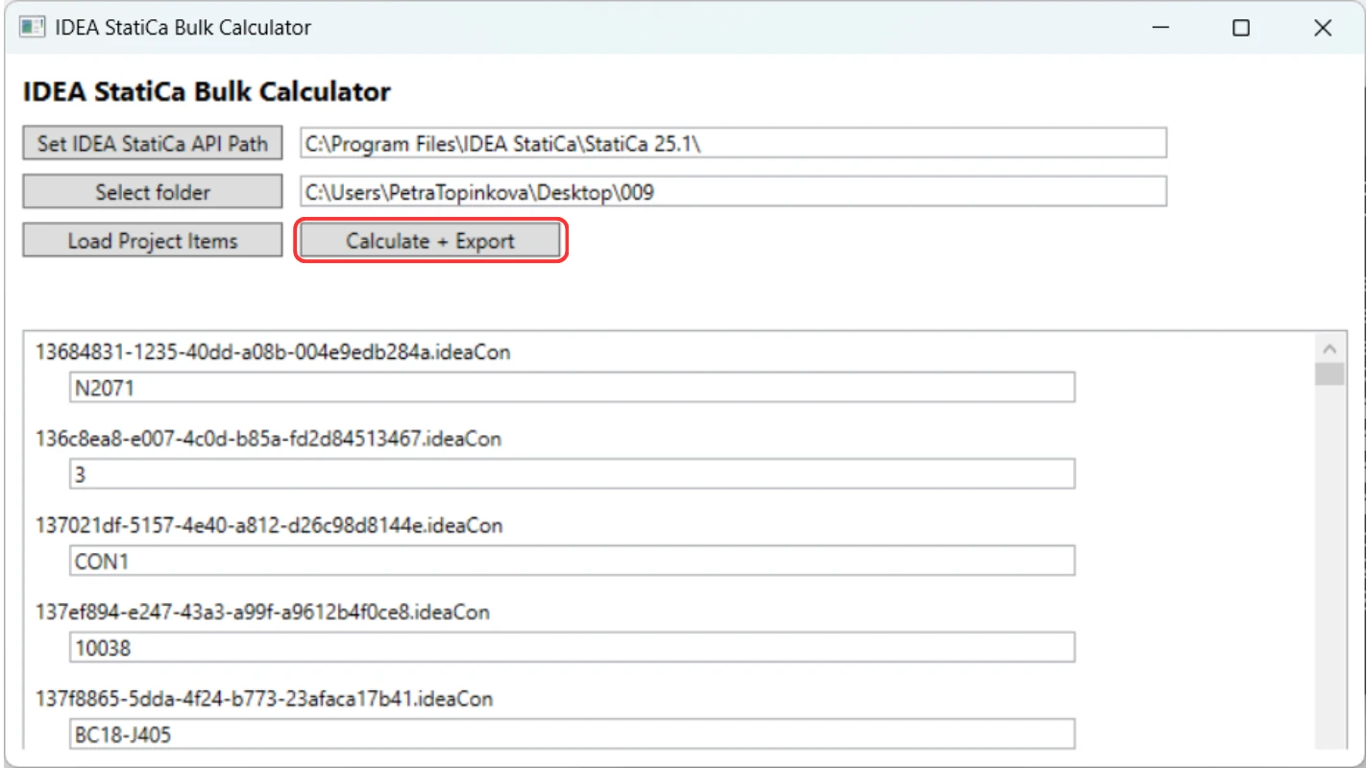Viewport: 1367px width, 768px height.
Task: Select the 13684831-1235 ideaCon file entry
Action: [x=273, y=352]
